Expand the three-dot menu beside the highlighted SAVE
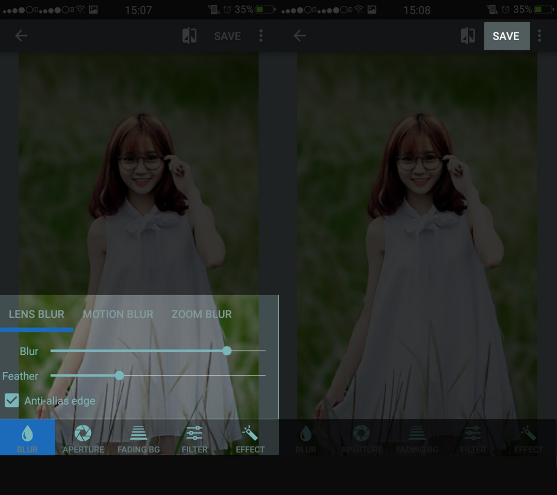This screenshot has width=557, height=495. [539, 36]
